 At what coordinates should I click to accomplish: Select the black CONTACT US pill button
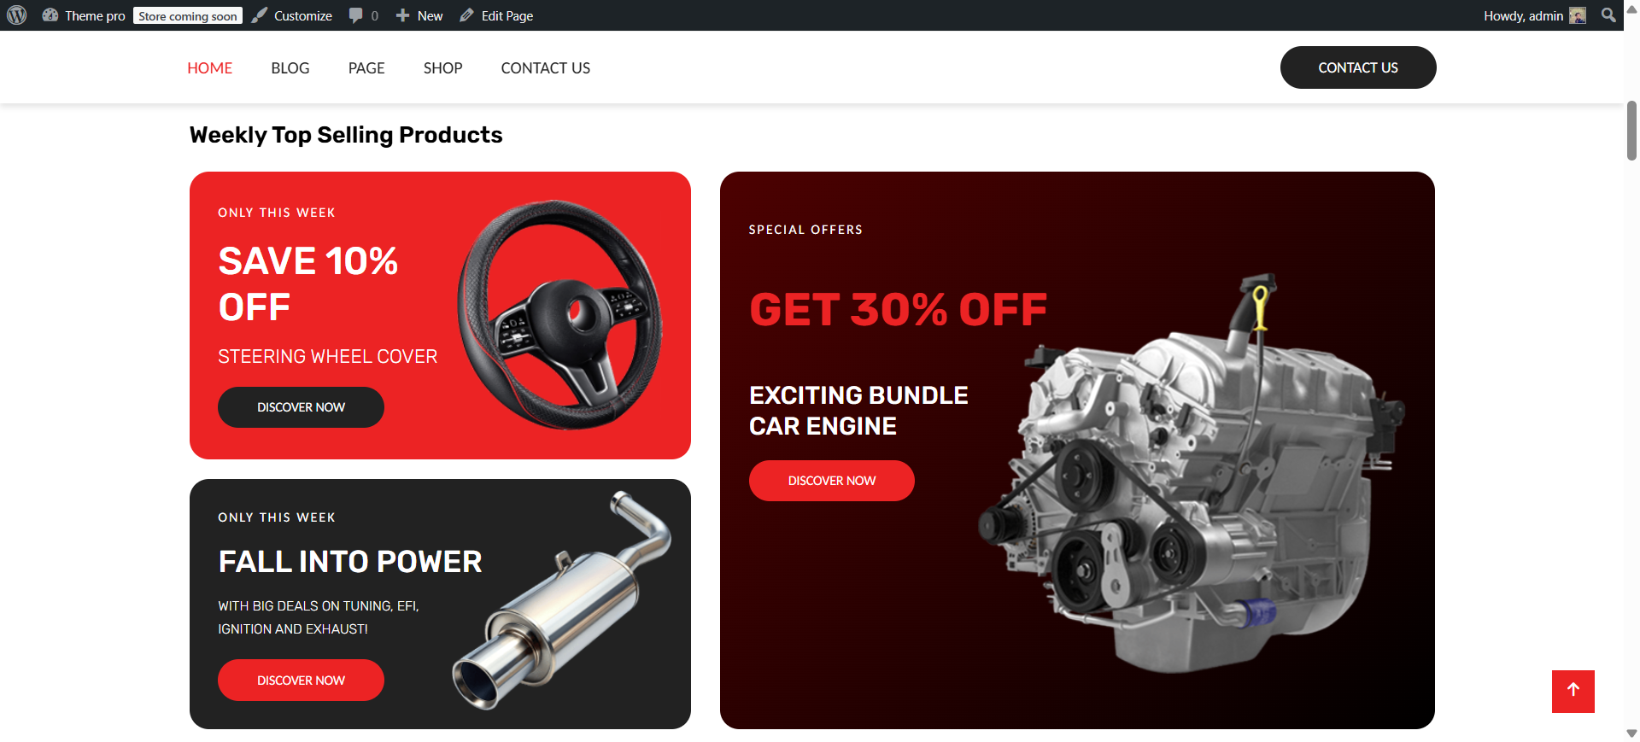click(x=1358, y=67)
